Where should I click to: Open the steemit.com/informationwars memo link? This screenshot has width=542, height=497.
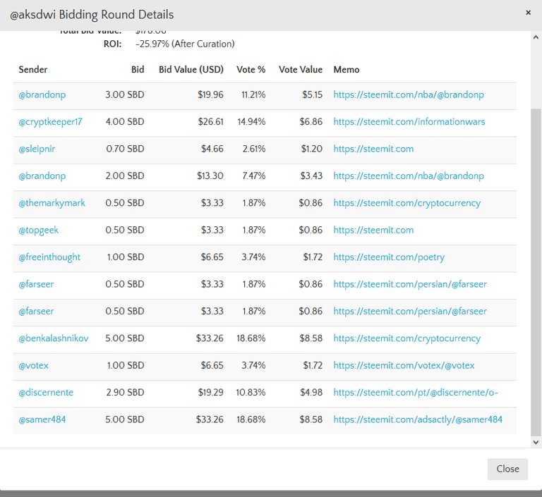409,122
